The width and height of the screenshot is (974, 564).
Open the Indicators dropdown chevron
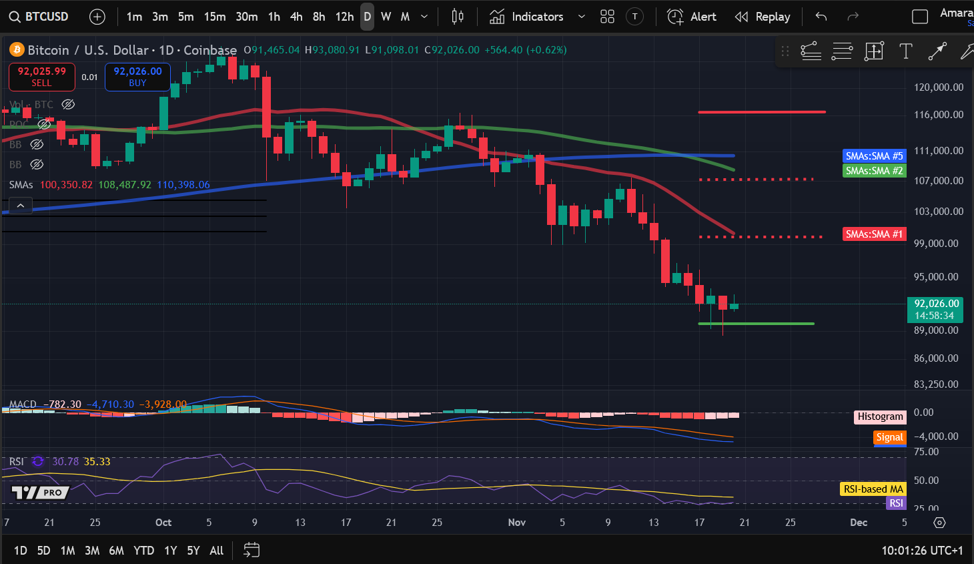[581, 17]
